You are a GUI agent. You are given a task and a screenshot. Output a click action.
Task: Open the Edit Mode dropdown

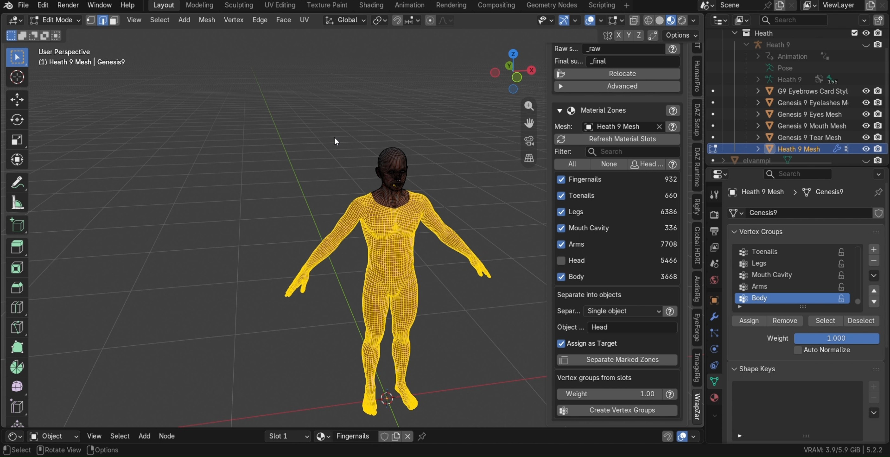coord(55,20)
